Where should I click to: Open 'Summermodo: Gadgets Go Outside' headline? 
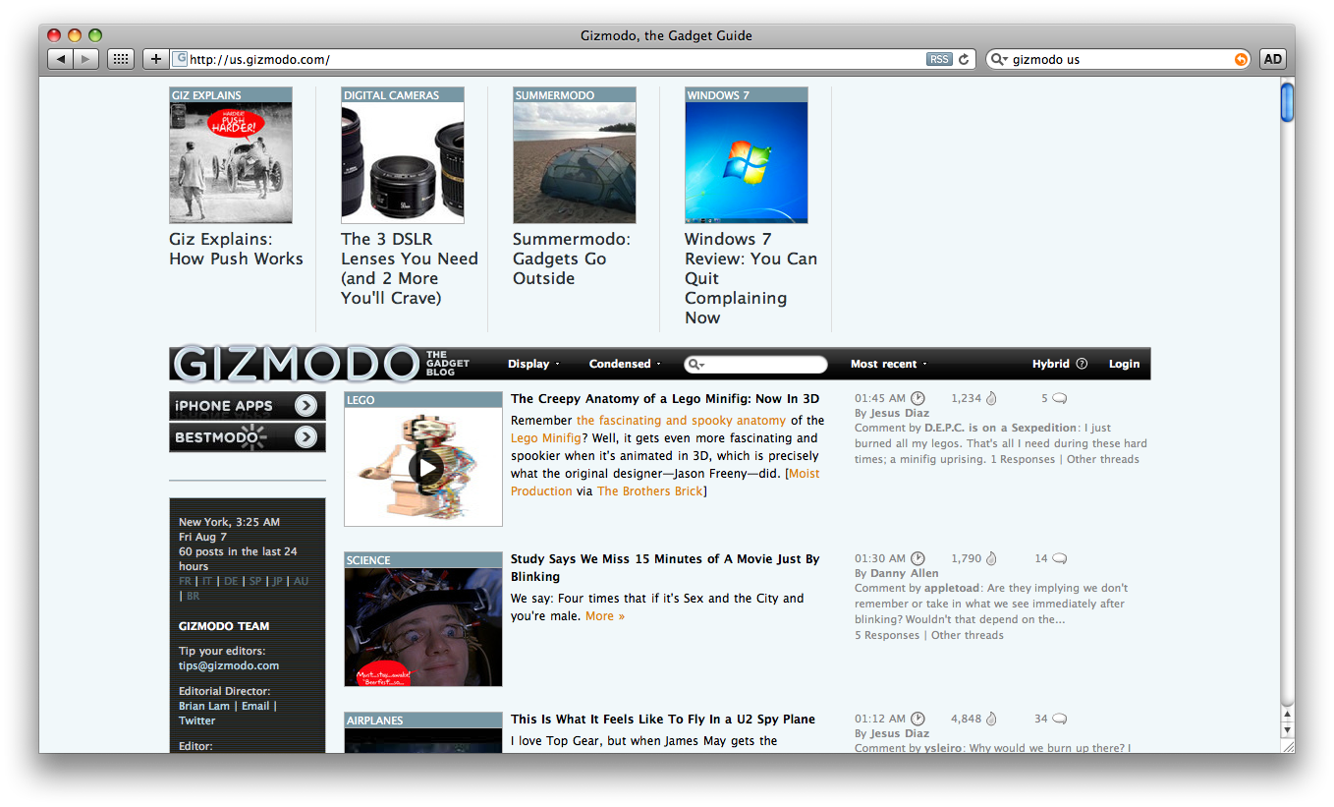(x=572, y=259)
